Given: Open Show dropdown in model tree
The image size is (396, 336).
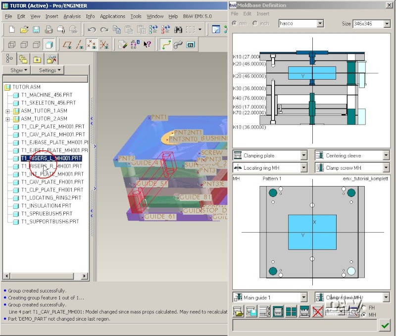Looking at the screenshot, I should pos(17,70).
